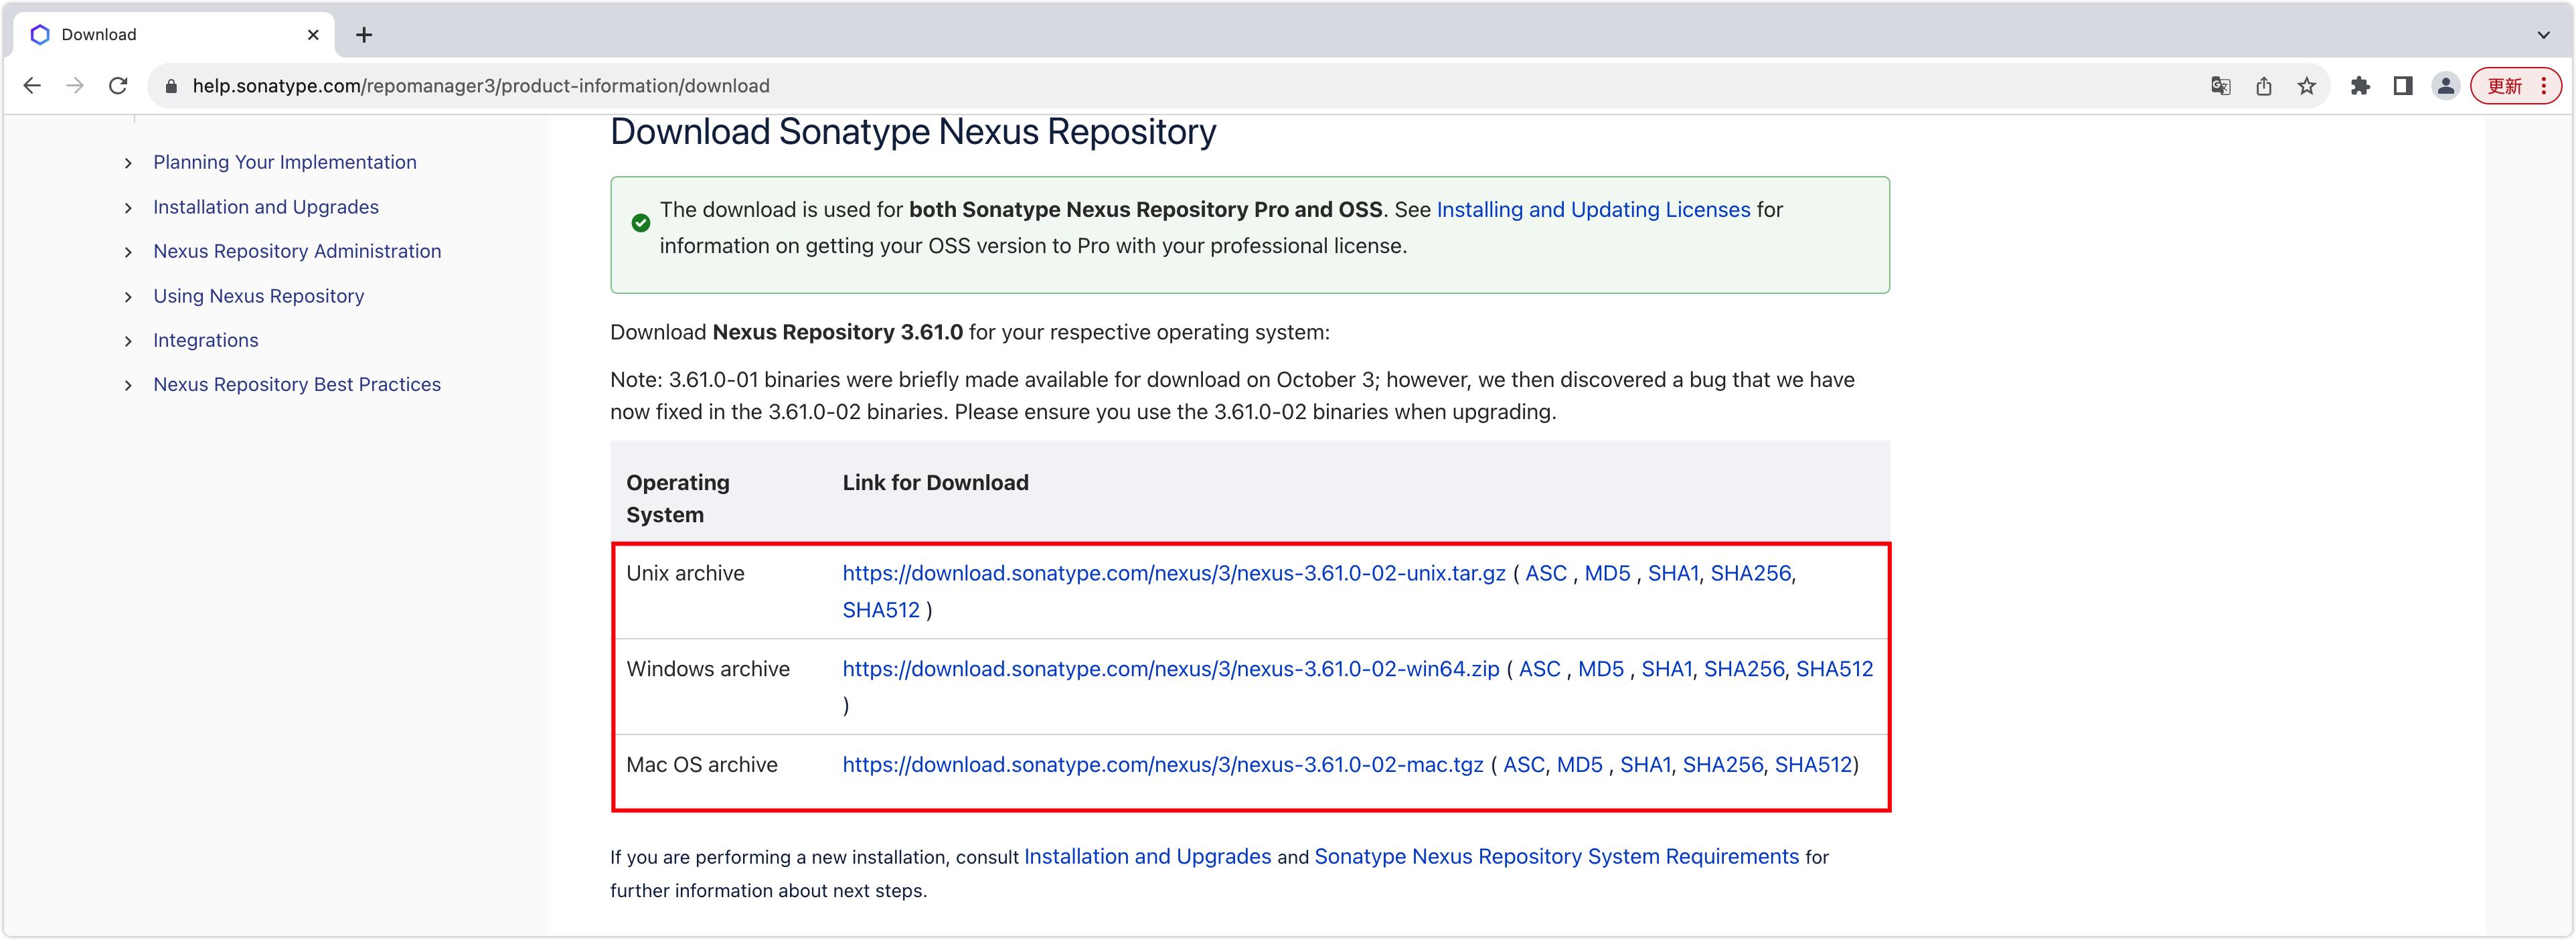Expand Nexus Repository Administration chevron
Viewport: 2576px width, 940px height.
pos(128,252)
